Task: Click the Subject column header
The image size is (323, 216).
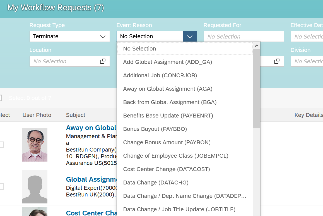Action: pos(76,115)
